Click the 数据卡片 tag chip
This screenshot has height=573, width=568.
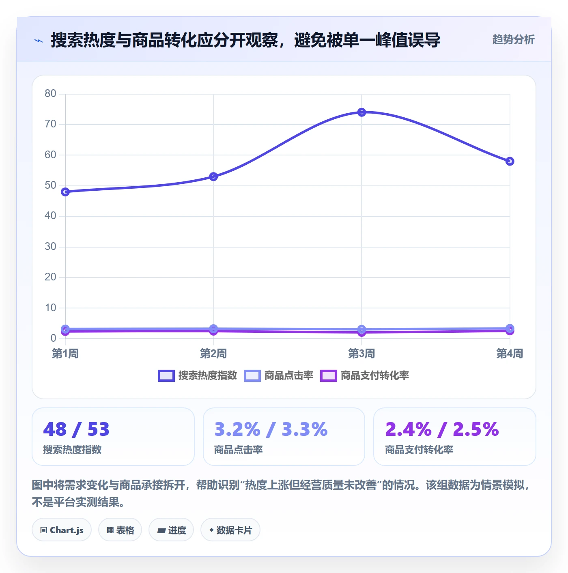(x=230, y=530)
